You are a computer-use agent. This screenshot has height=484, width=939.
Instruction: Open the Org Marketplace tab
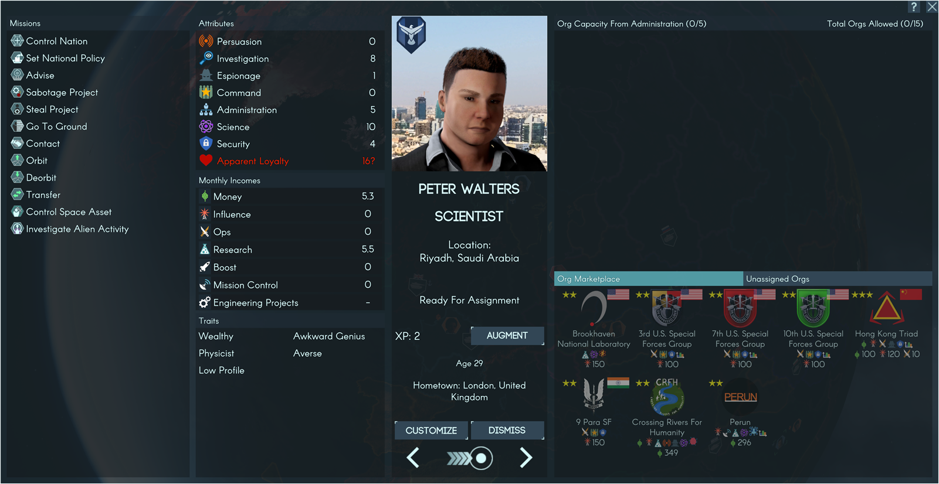tap(649, 279)
